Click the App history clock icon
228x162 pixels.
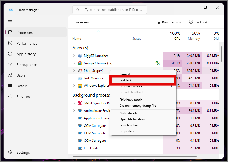coord(10,54)
